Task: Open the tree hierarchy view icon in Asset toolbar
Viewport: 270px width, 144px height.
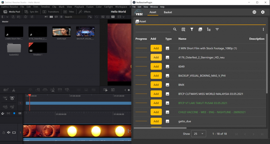Action: click(209, 29)
